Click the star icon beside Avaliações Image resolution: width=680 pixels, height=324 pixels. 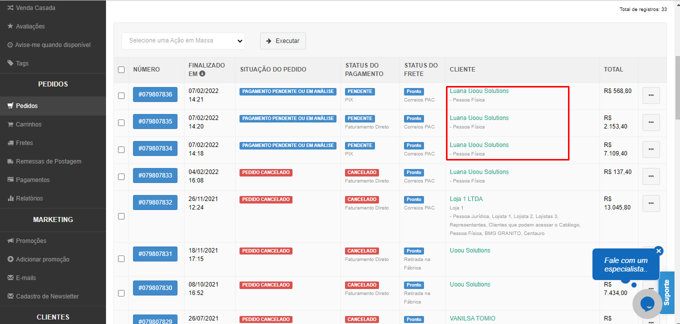pos(10,26)
